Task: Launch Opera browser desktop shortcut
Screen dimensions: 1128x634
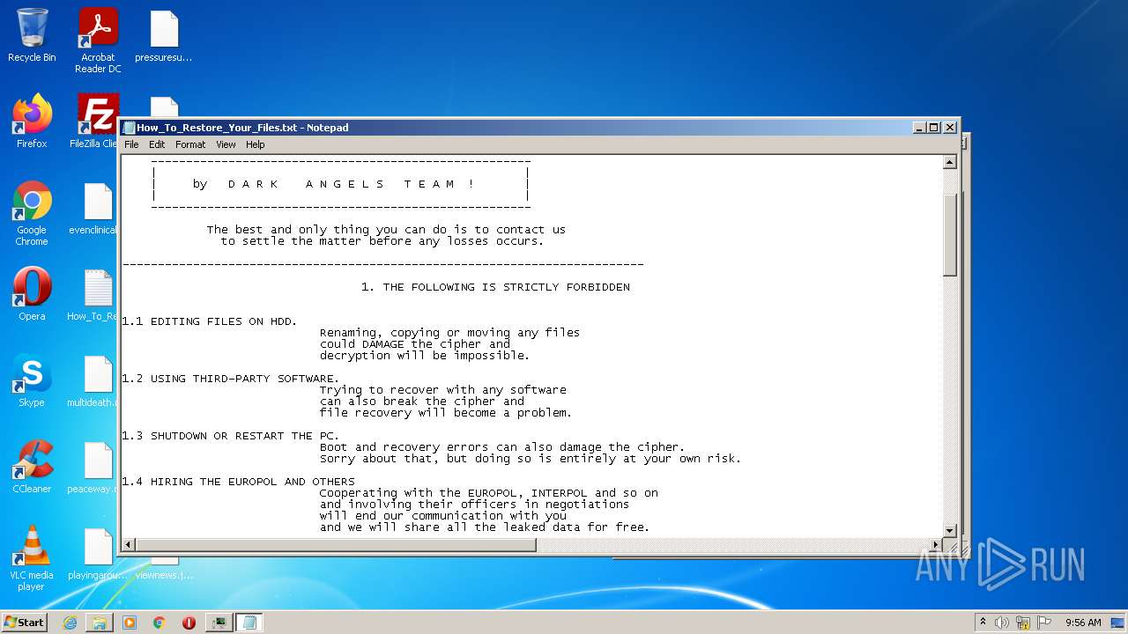Action: click(32, 294)
